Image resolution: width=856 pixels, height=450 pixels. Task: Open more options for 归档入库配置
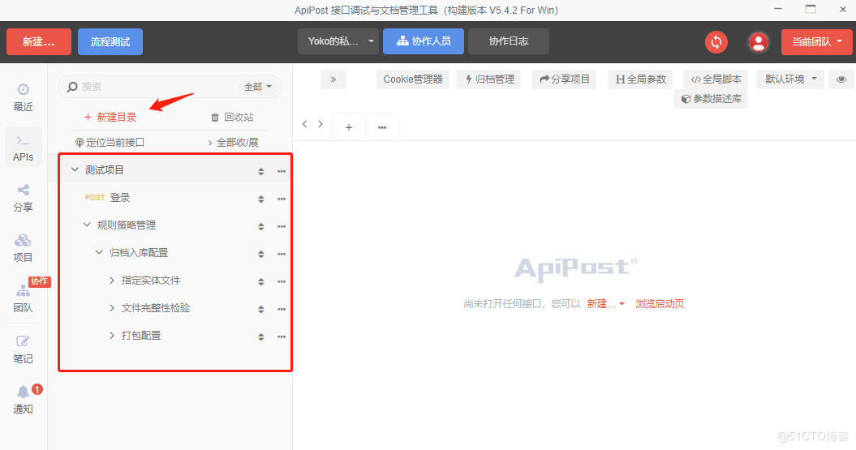click(282, 254)
